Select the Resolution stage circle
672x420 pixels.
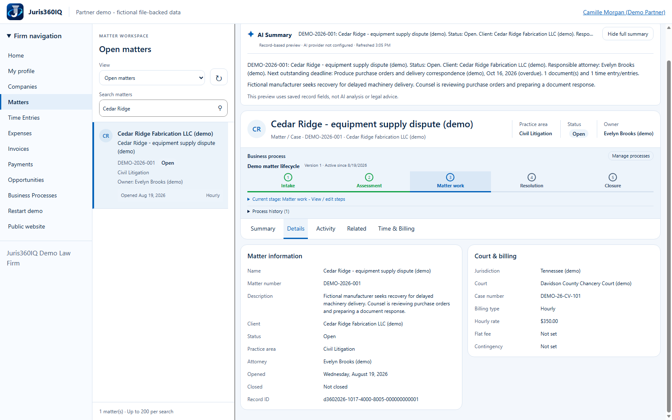pos(532,177)
